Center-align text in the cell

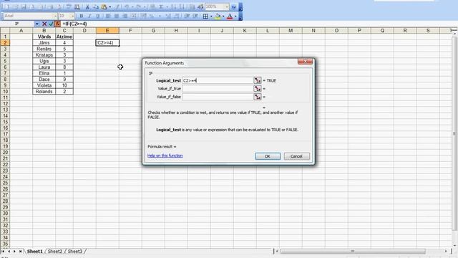pos(117,16)
